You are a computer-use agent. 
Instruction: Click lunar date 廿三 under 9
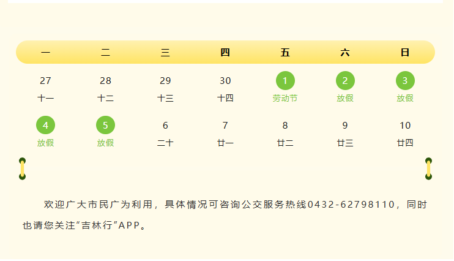[345, 143]
